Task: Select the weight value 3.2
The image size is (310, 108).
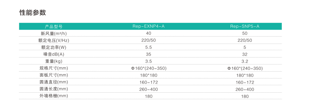Action: click(x=245, y=62)
